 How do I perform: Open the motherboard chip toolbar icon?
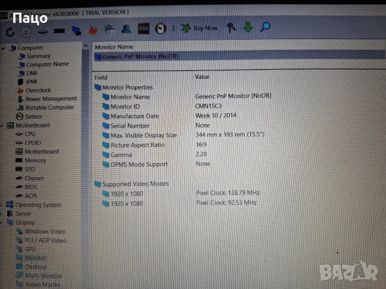43,31
